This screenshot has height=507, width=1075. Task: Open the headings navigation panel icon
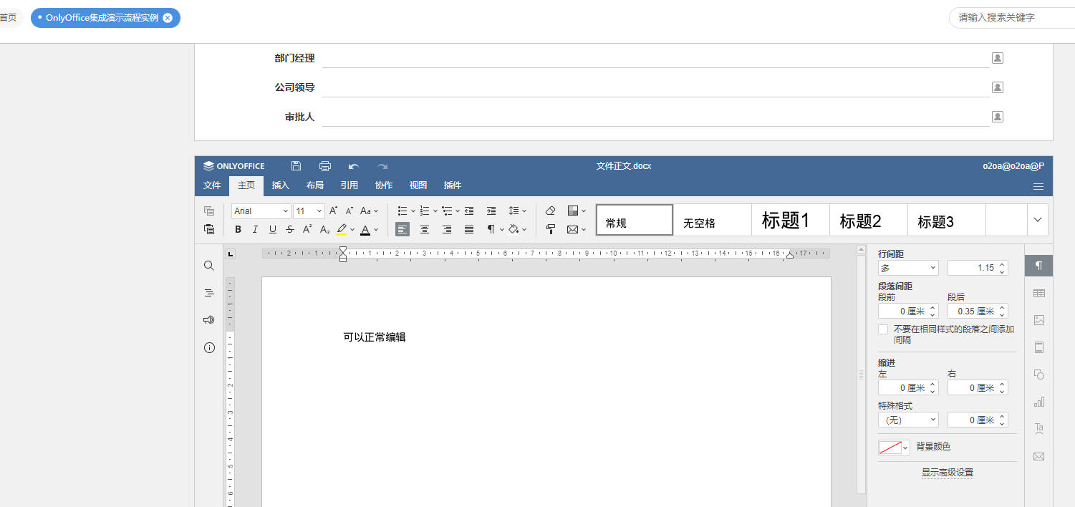coord(209,293)
